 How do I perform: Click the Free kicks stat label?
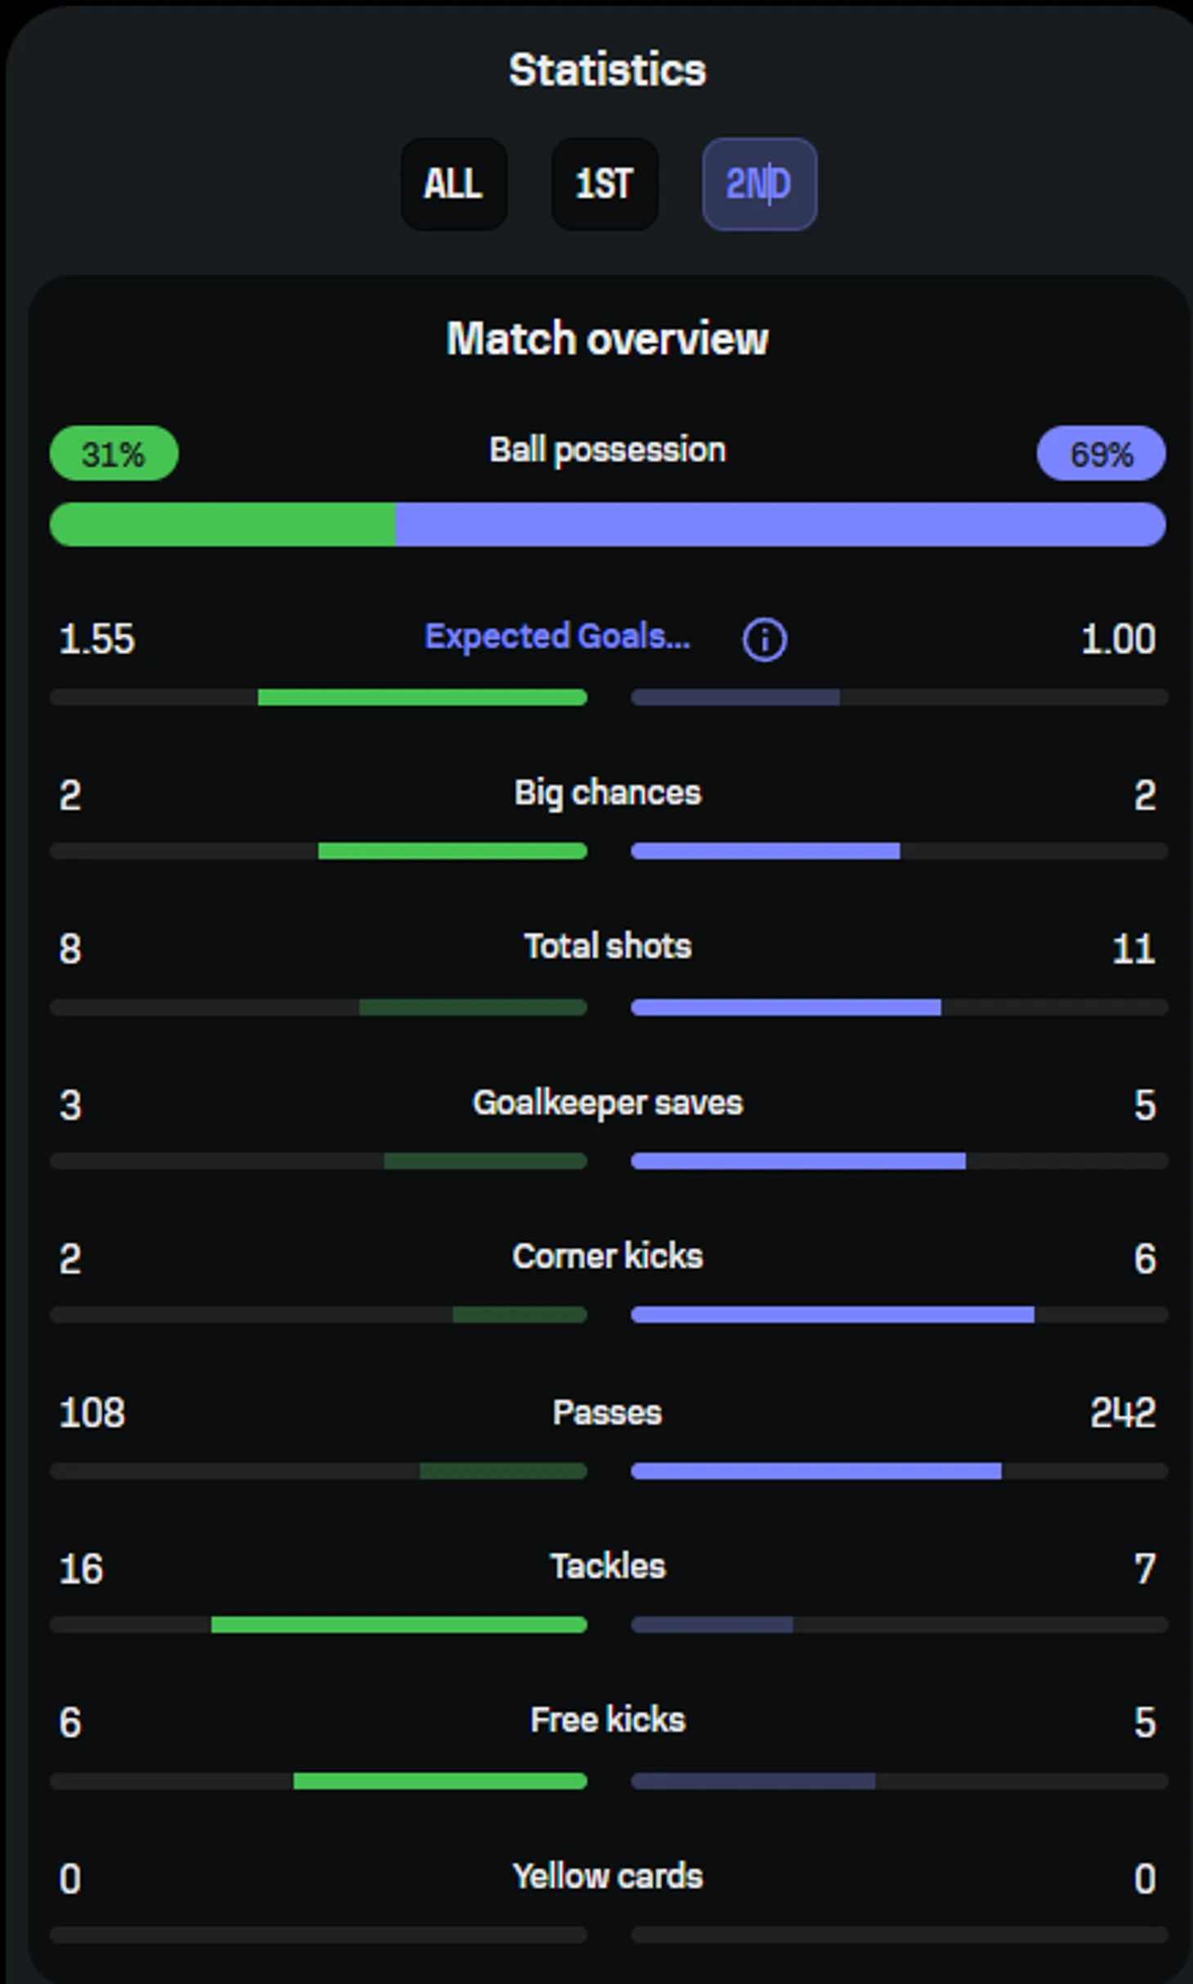(607, 1720)
